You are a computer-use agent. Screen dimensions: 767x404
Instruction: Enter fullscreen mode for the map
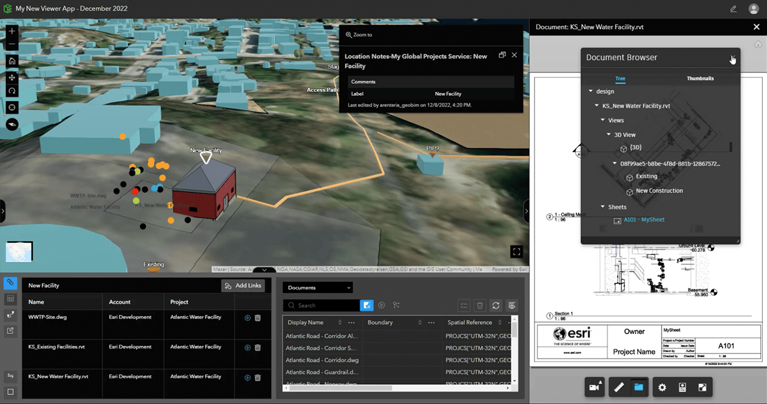(x=516, y=251)
